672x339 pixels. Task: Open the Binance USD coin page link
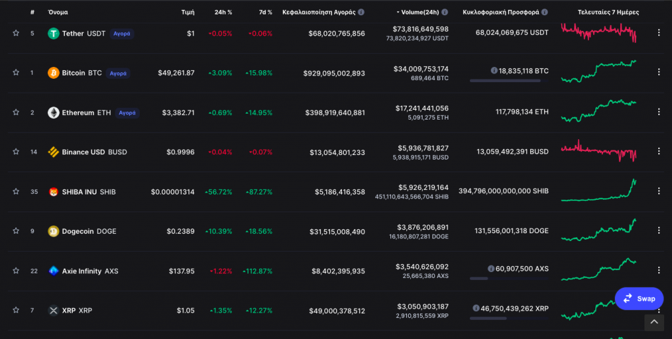(x=94, y=152)
